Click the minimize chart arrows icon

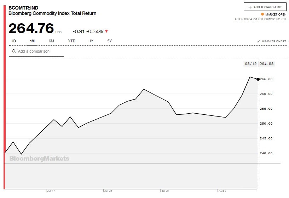point(259,41)
